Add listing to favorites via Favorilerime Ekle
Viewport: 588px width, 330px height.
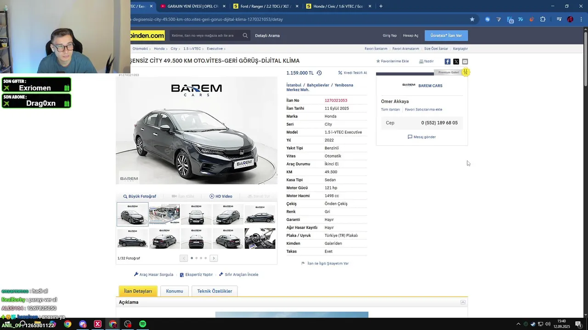392,61
